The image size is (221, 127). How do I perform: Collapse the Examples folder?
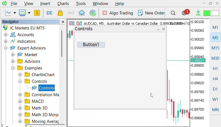(13, 68)
